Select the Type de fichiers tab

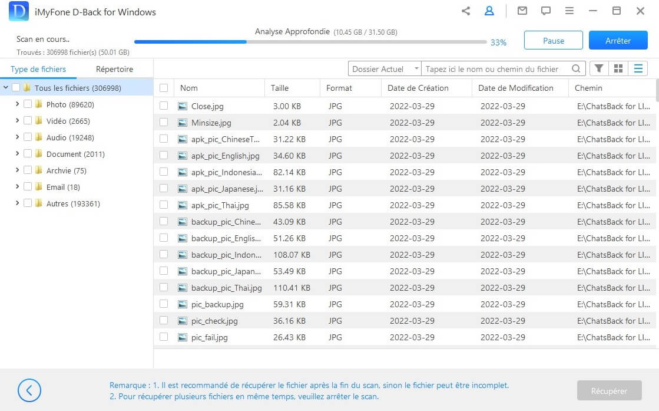pos(38,69)
